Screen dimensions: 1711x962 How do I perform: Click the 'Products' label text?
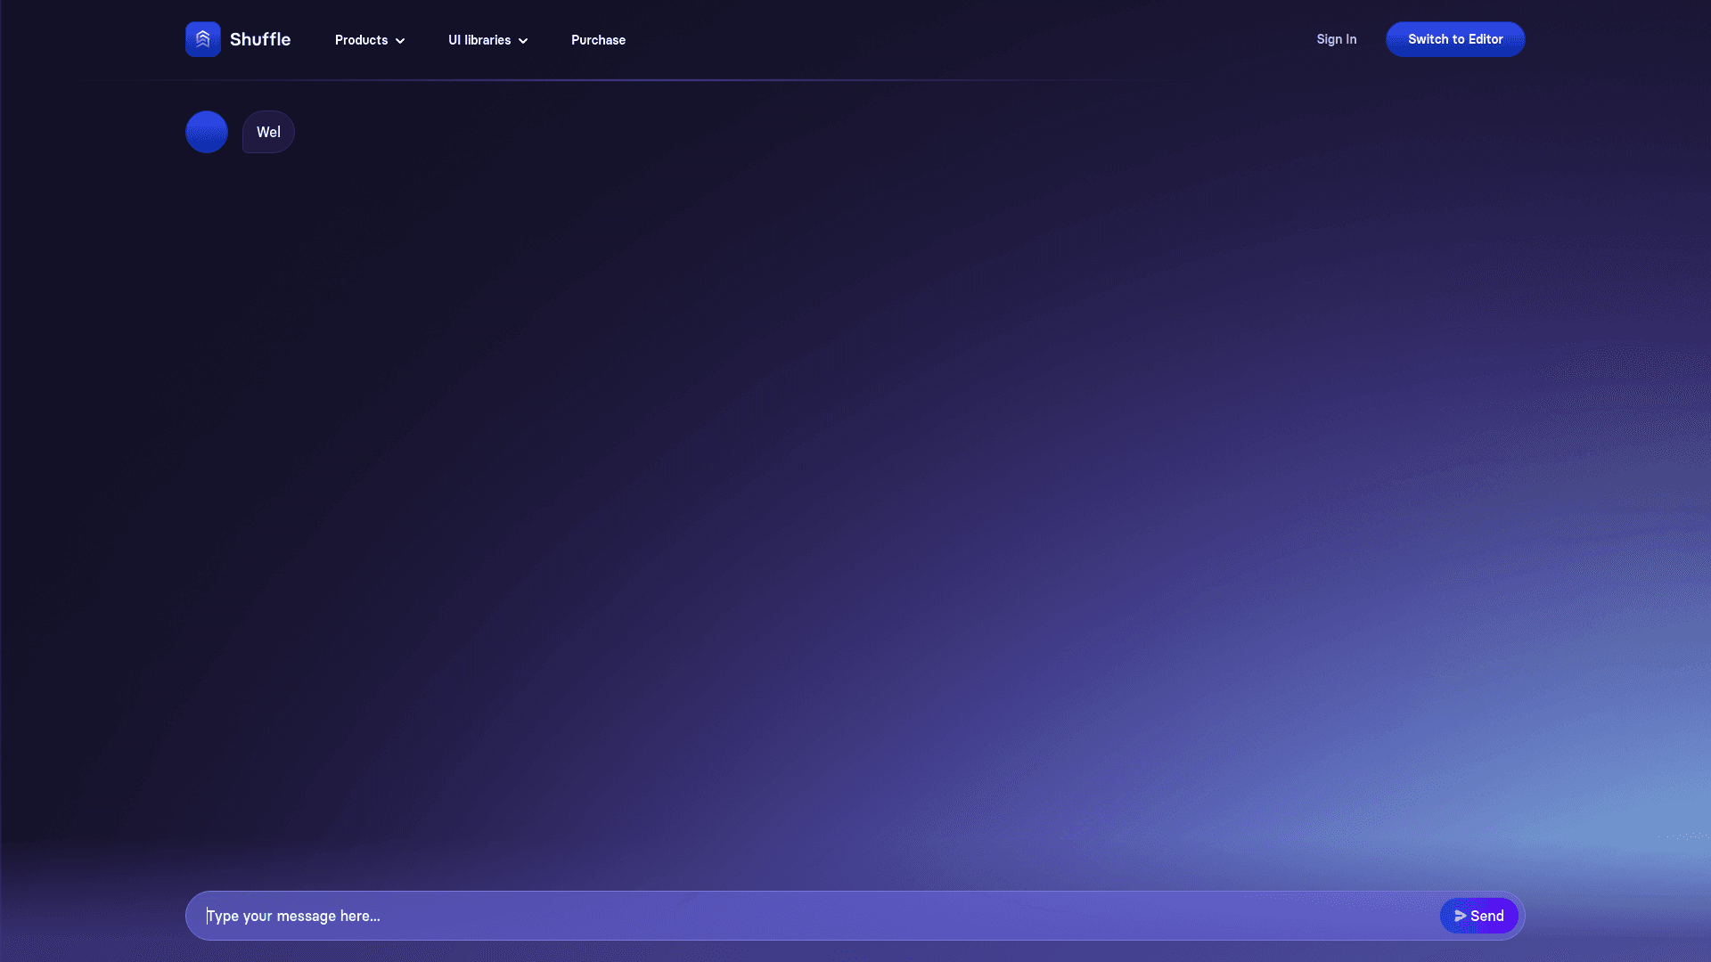coord(361,40)
